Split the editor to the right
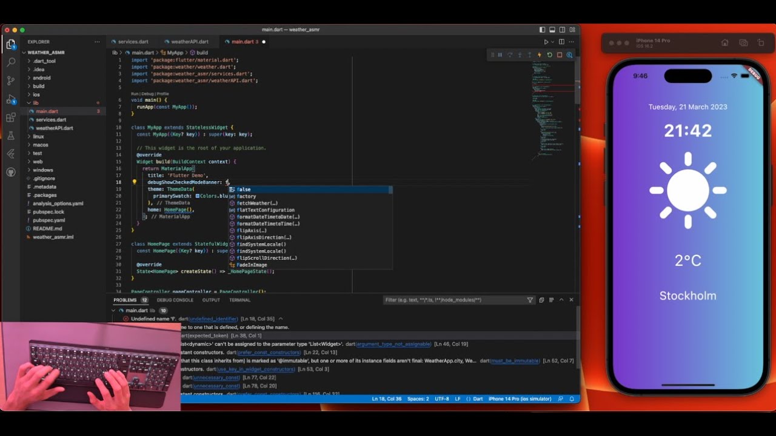Image resolution: width=776 pixels, height=436 pixels. 561,42
